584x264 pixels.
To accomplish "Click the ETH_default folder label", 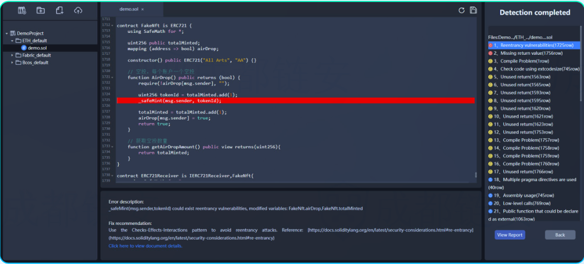I will [35, 41].
